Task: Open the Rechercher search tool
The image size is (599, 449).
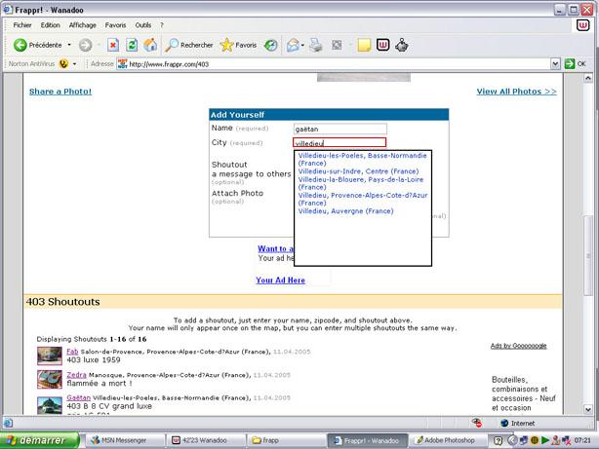Action: pos(189,45)
